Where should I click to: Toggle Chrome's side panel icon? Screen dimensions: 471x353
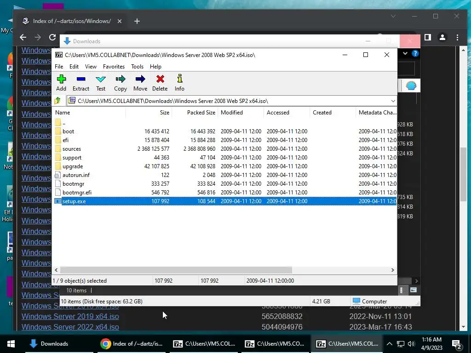click(428, 37)
